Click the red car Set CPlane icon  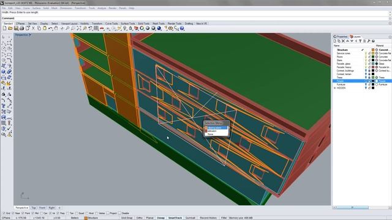(x=102, y=29)
